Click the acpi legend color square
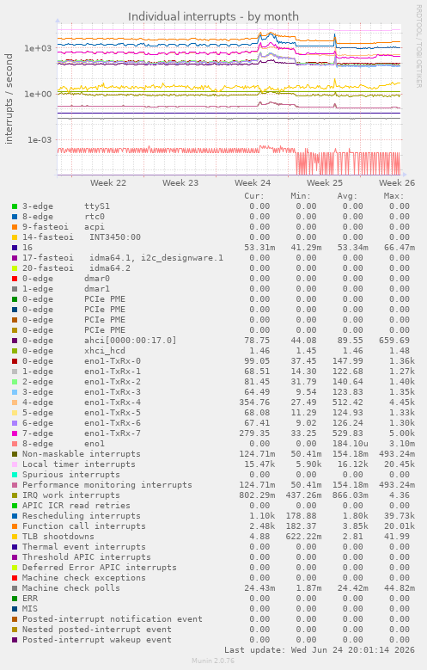The width and height of the screenshot is (427, 670). coord(15,227)
